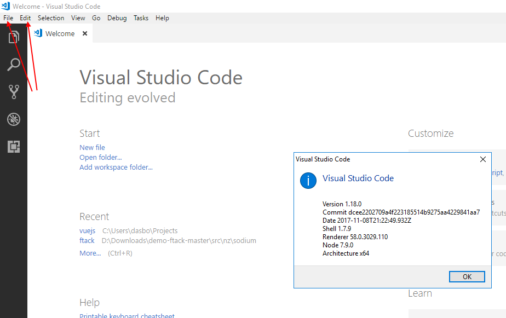Select the Welcome tab
This screenshot has width=506, height=318.
coord(59,33)
